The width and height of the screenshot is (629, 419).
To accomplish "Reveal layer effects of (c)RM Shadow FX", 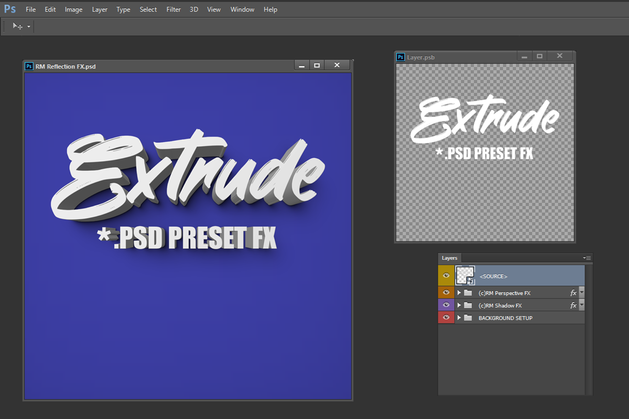I will (581, 305).
